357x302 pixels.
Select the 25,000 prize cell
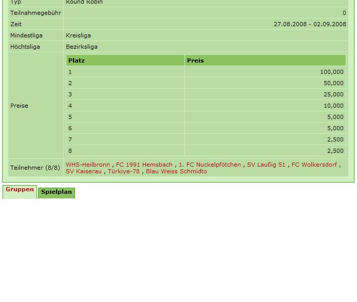pos(333,94)
